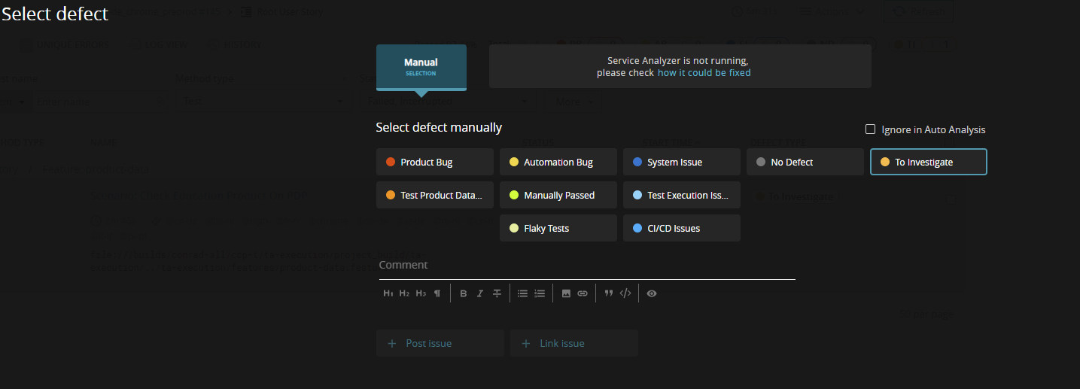Select the Product Bug defect type
Image resolution: width=1080 pixels, height=389 pixels.
coord(435,162)
